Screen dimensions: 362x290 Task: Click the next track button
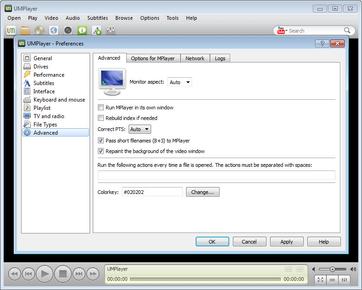(x=79, y=274)
